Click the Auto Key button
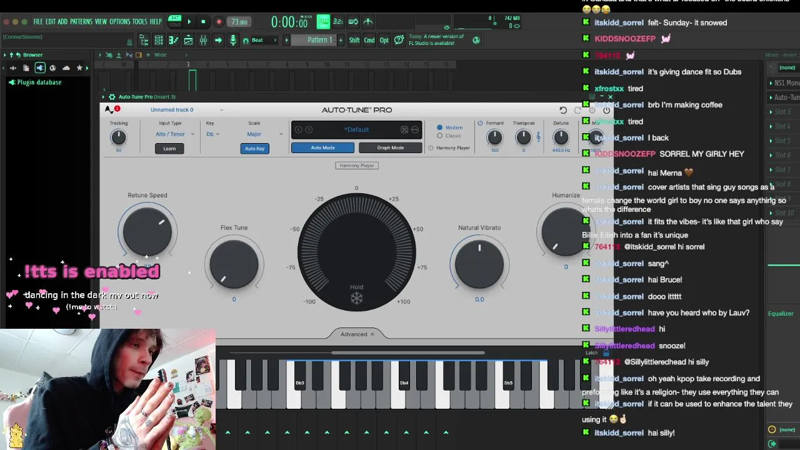Image resolution: width=800 pixels, height=450 pixels. point(254,148)
